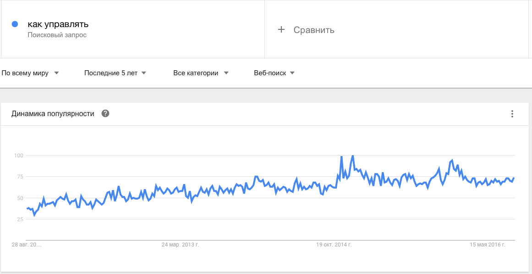Expand the chevron next to 'Веб-поиск'

(x=292, y=73)
